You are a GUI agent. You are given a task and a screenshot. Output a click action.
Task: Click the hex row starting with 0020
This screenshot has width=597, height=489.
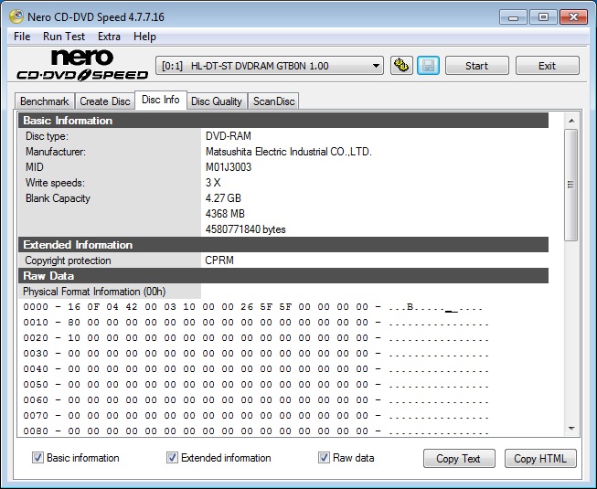[256, 338]
